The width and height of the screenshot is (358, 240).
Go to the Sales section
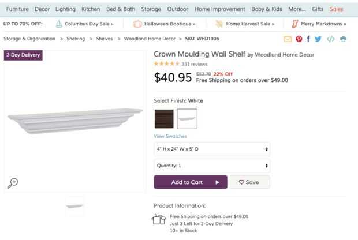(x=337, y=9)
